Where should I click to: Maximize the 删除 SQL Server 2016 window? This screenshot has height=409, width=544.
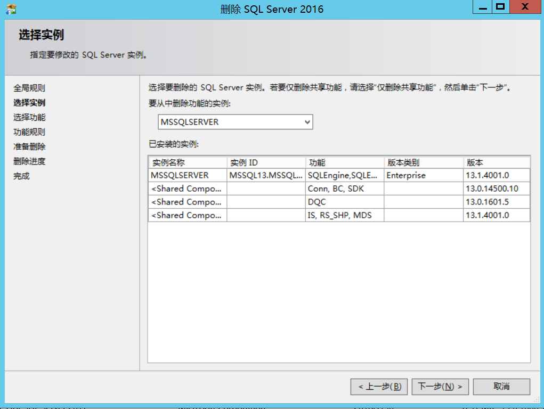(x=500, y=7)
